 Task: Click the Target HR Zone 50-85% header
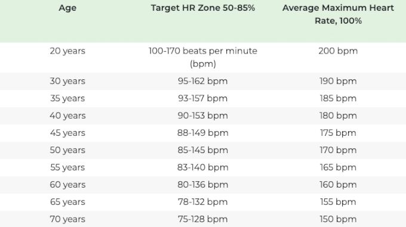tap(203, 8)
